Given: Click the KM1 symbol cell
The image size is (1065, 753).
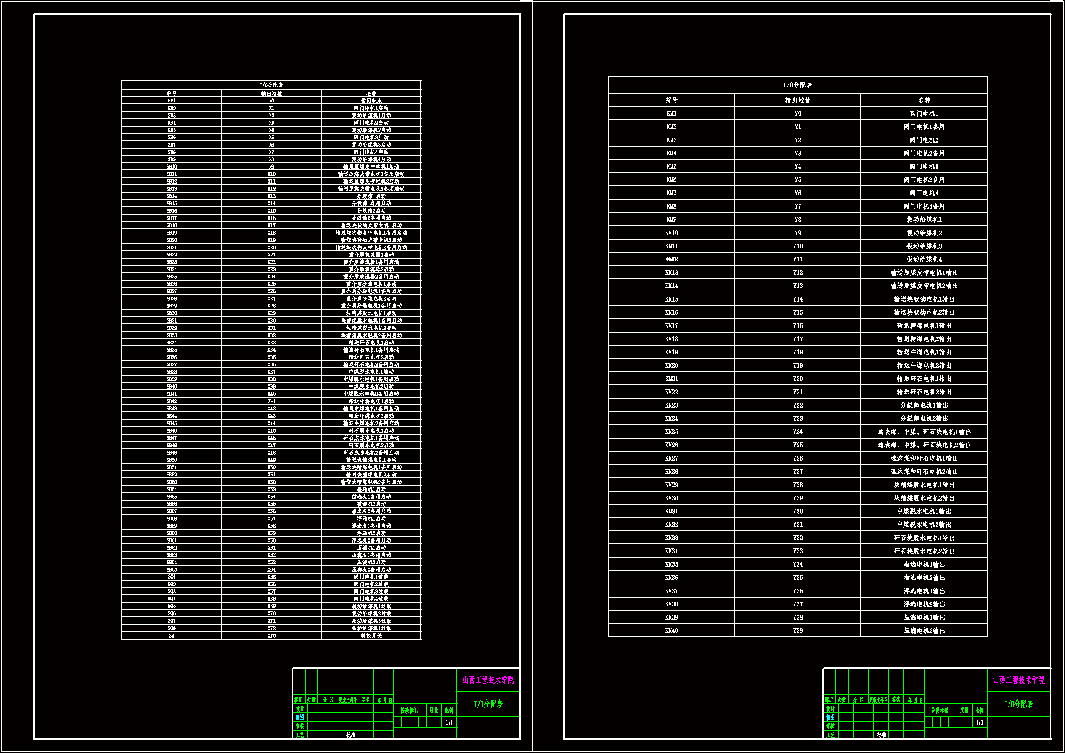Looking at the screenshot, I should [x=671, y=114].
